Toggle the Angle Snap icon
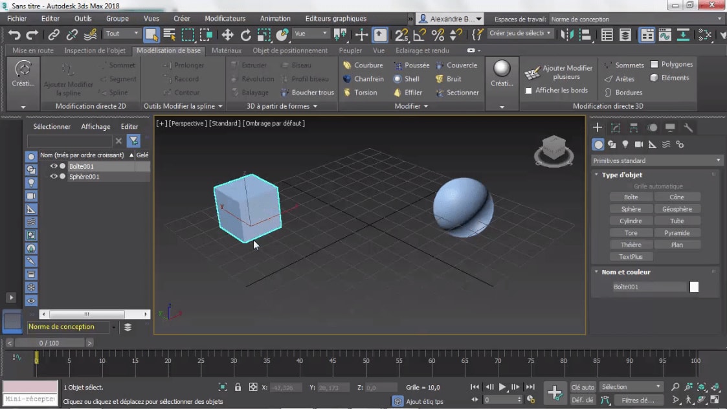The height and width of the screenshot is (409, 727). 419,34
